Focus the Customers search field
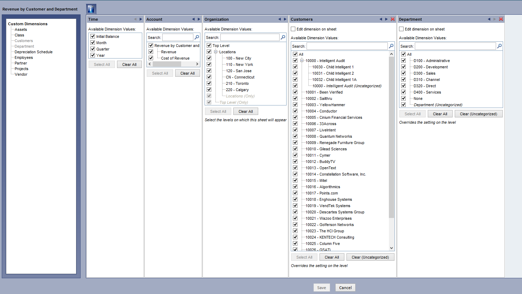The image size is (522, 294). coord(347,46)
